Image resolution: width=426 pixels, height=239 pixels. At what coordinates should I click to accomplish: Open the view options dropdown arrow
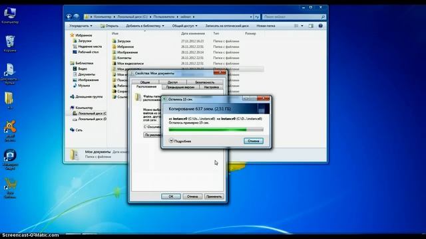click(302, 26)
